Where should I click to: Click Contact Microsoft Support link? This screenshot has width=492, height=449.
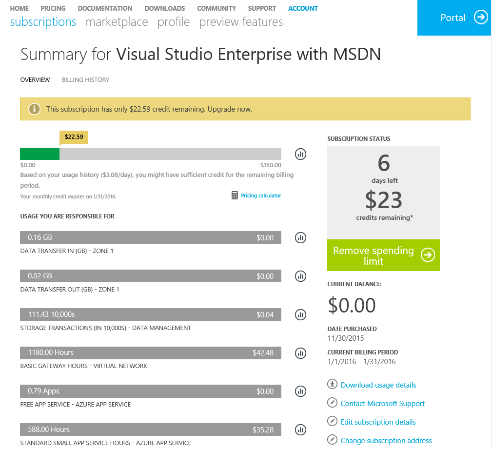pyautogui.click(x=382, y=404)
